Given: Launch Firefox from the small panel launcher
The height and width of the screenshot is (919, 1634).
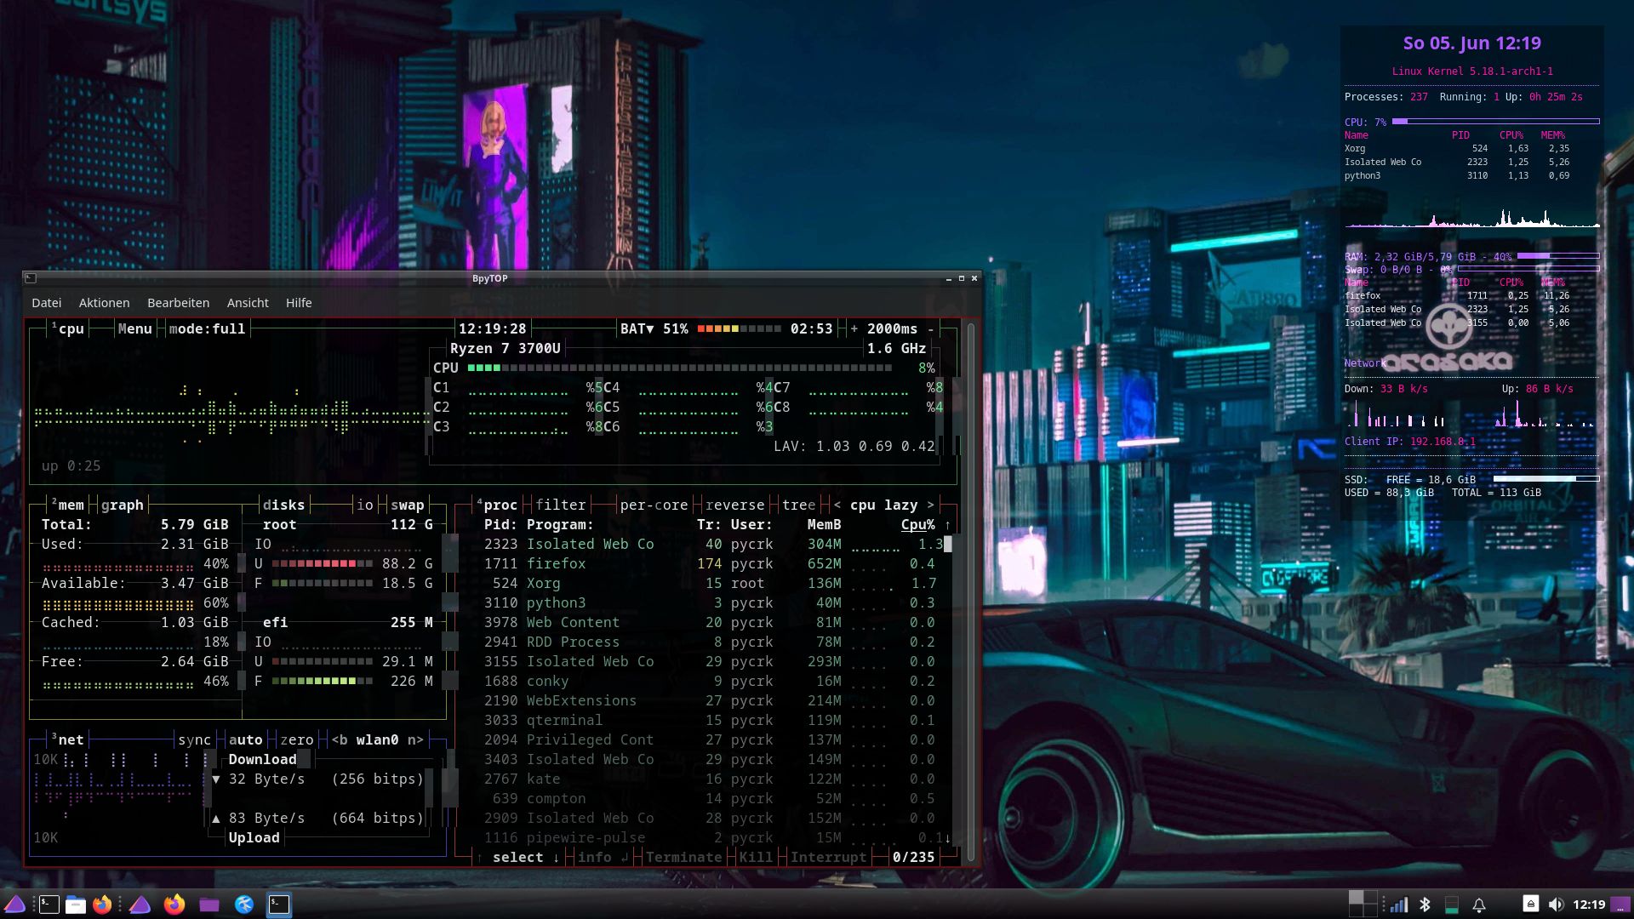Looking at the screenshot, I should coord(102,905).
